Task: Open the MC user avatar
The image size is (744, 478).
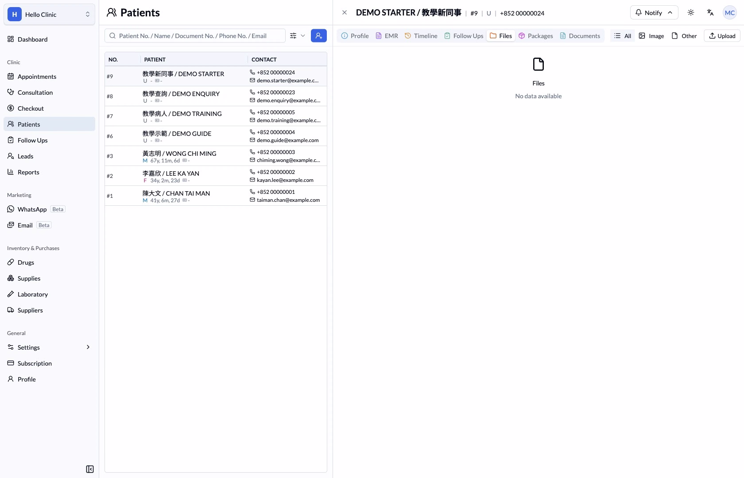Action: [x=730, y=13]
